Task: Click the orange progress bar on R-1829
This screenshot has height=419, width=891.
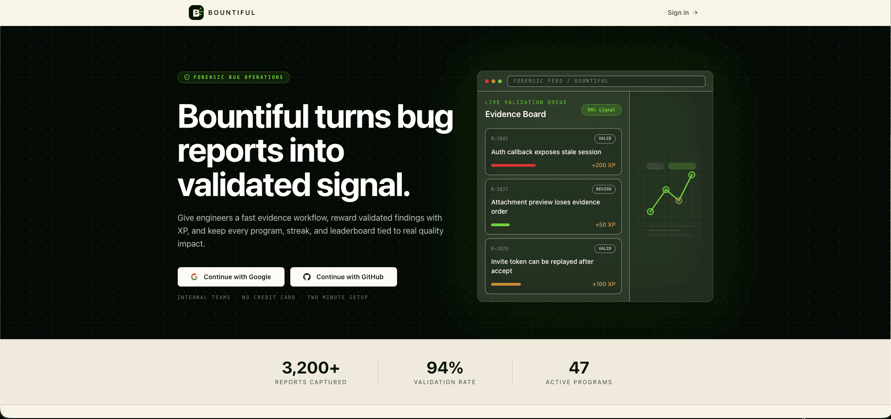Action: click(506, 284)
